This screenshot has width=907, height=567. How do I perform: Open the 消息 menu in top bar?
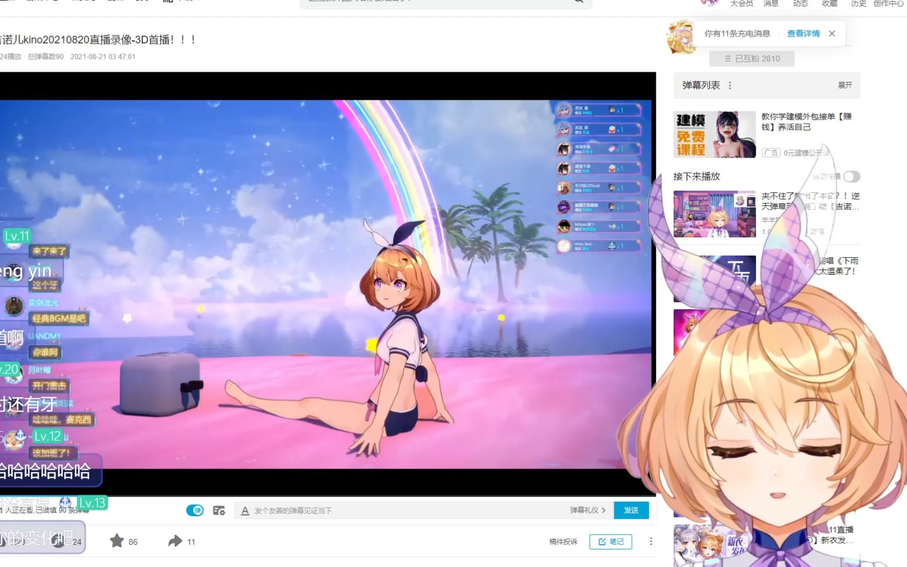(771, 3)
